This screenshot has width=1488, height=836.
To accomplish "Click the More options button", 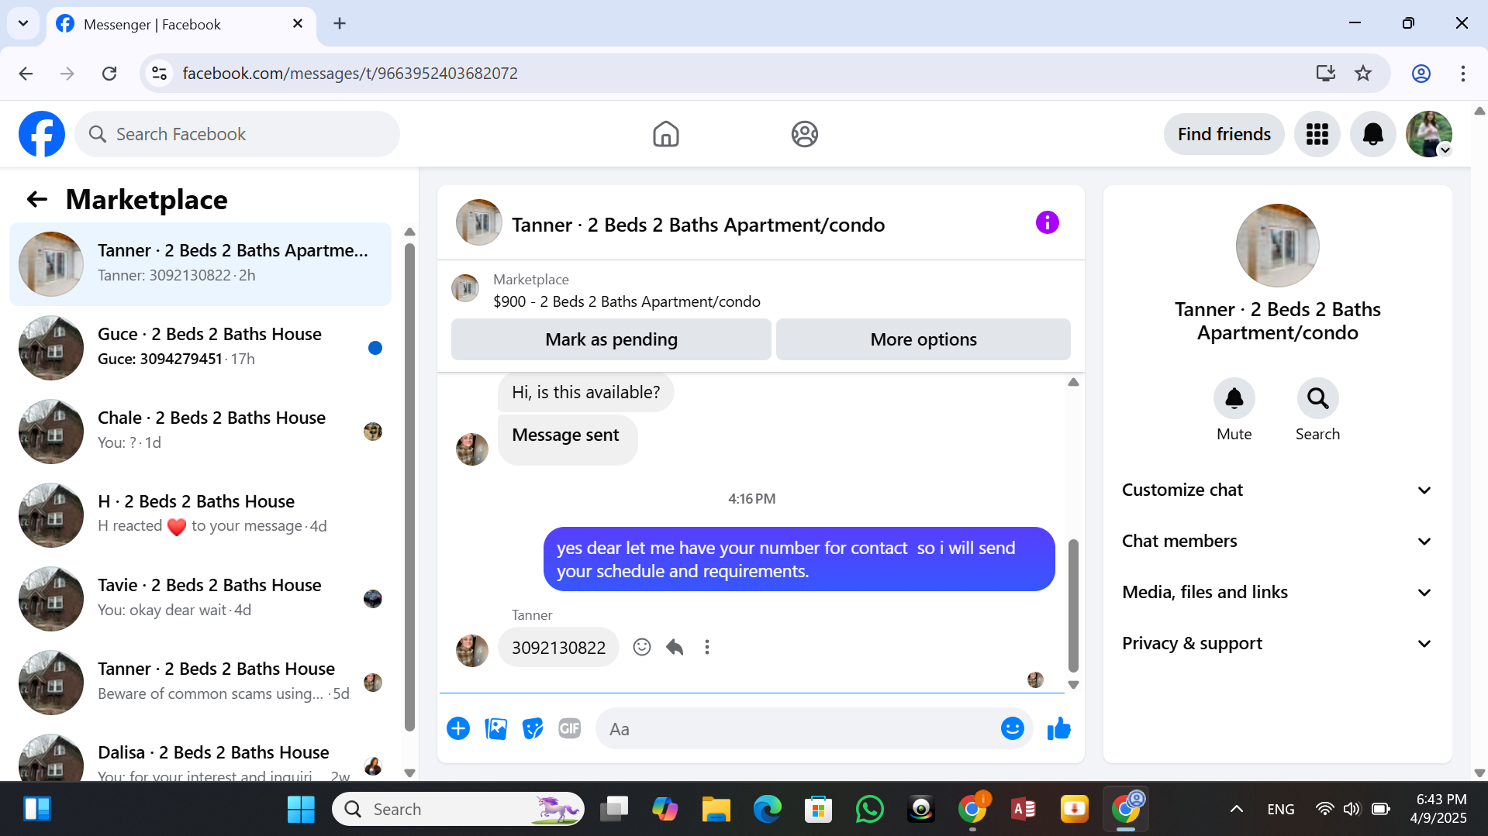I will 923,339.
